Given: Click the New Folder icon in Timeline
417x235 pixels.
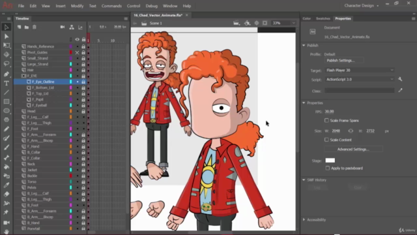Looking at the screenshot, I should 27,27.
